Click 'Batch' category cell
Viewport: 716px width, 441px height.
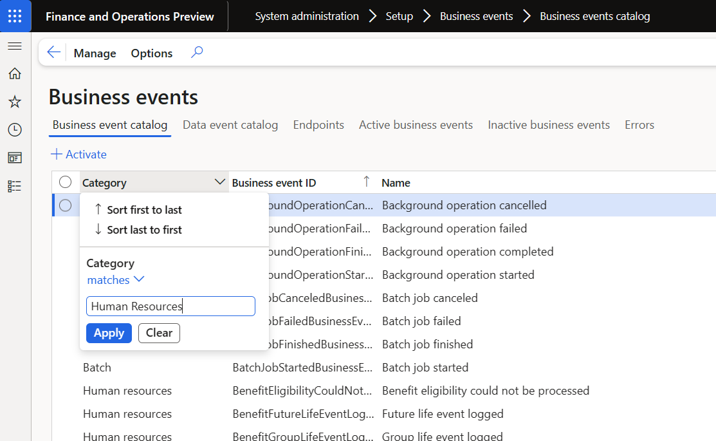(96, 368)
